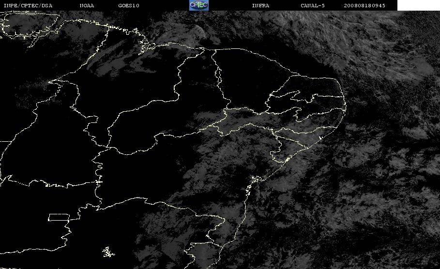Viewport: 440px width, 269px height.
Task: Select the NOAA header label
Action: pyautogui.click(x=87, y=6)
